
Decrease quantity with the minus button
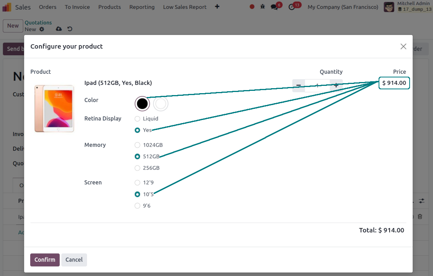(x=299, y=85)
